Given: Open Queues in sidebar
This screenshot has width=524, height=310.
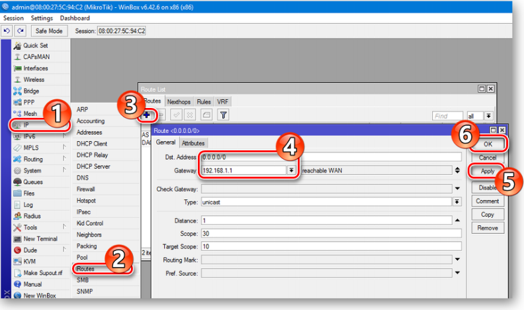Looking at the screenshot, I should coord(41,182).
